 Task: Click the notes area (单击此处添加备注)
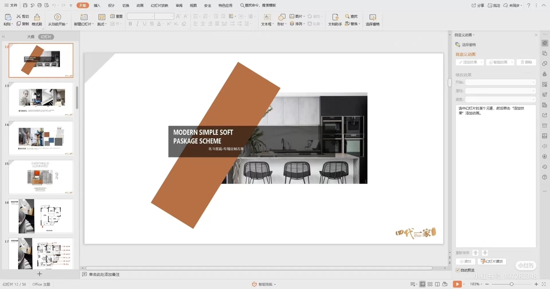pyautogui.click(x=104, y=274)
